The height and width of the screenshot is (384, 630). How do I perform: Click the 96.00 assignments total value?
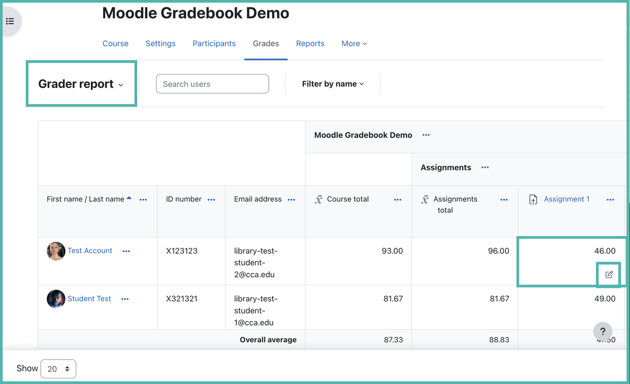498,251
